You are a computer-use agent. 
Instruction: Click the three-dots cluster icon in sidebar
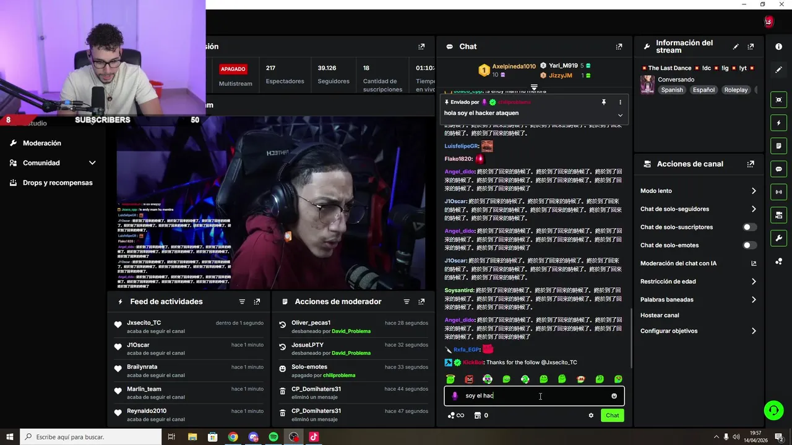(778, 261)
